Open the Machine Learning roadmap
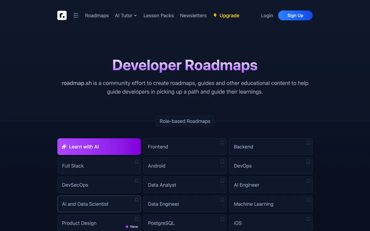 271,204
